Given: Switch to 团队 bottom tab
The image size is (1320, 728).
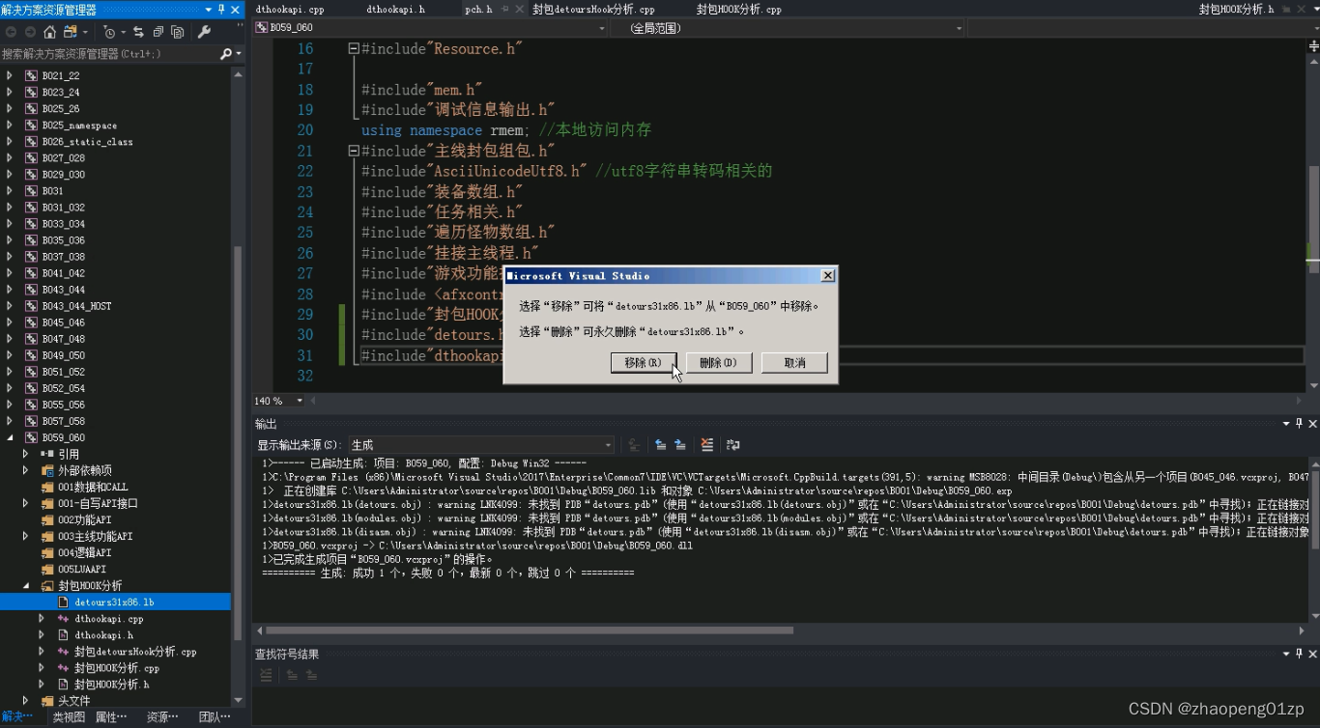Looking at the screenshot, I should [214, 717].
